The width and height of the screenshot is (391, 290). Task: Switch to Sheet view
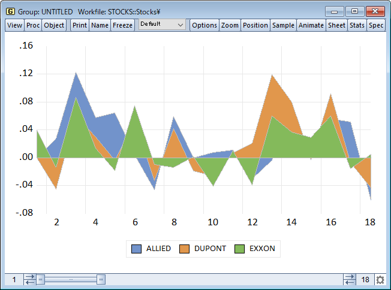[336, 25]
